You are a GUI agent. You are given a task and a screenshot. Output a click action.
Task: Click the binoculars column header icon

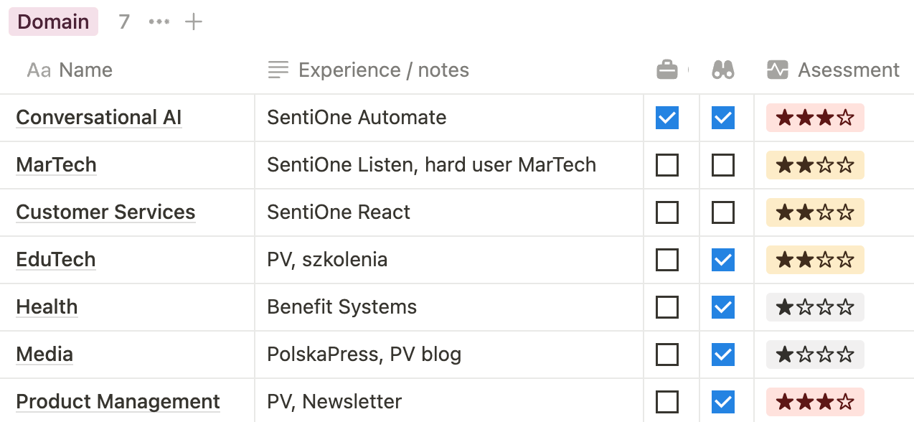(x=723, y=70)
